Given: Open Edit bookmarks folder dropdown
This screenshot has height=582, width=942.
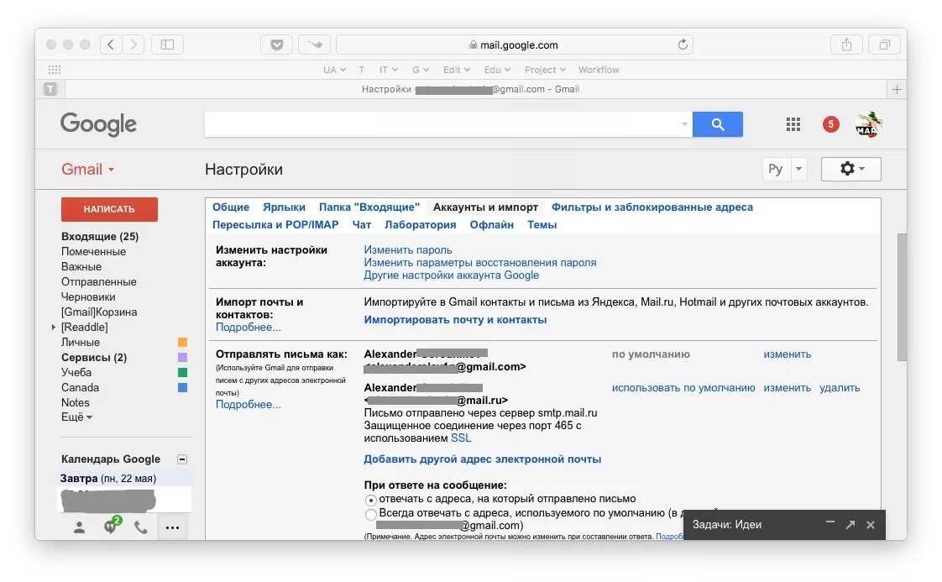Looking at the screenshot, I should [x=456, y=70].
